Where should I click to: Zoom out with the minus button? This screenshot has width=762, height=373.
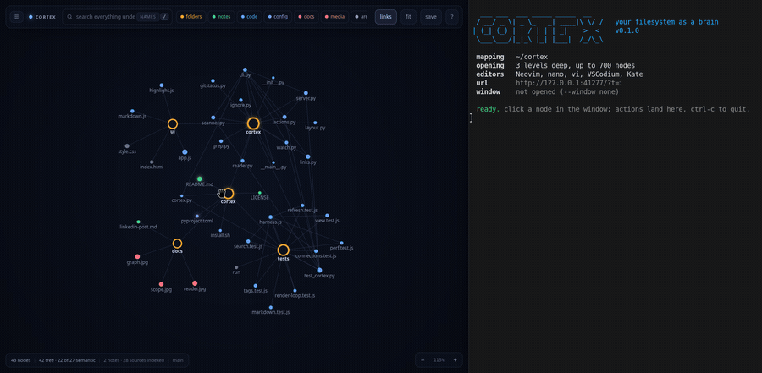click(422, 360)
